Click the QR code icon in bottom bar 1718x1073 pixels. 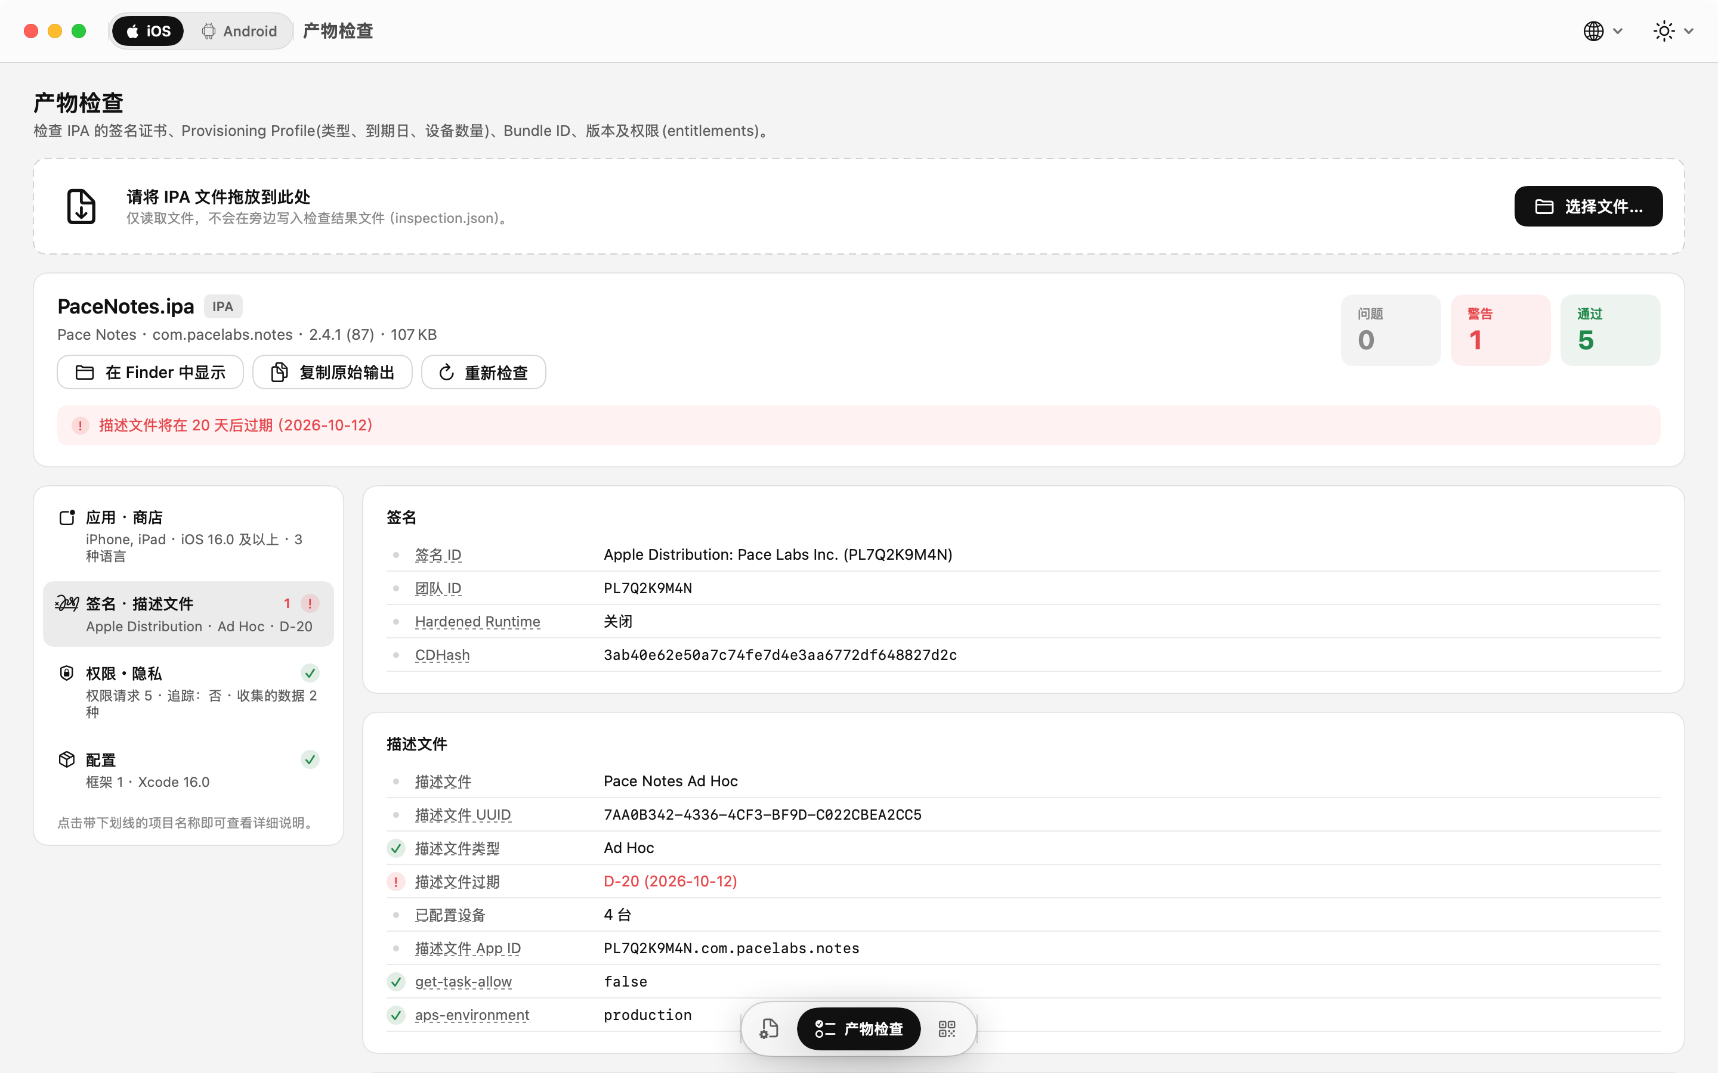[947, 1028]
